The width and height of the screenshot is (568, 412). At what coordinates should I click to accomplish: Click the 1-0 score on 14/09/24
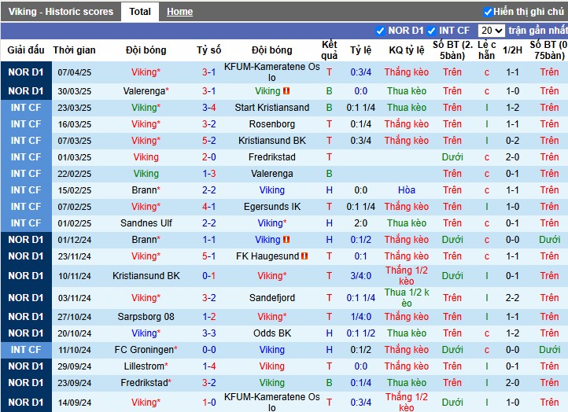209,403
